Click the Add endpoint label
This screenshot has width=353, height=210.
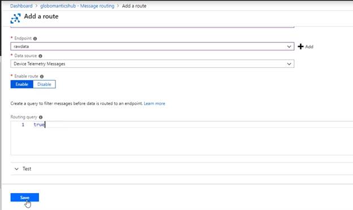tap(309, 47)
